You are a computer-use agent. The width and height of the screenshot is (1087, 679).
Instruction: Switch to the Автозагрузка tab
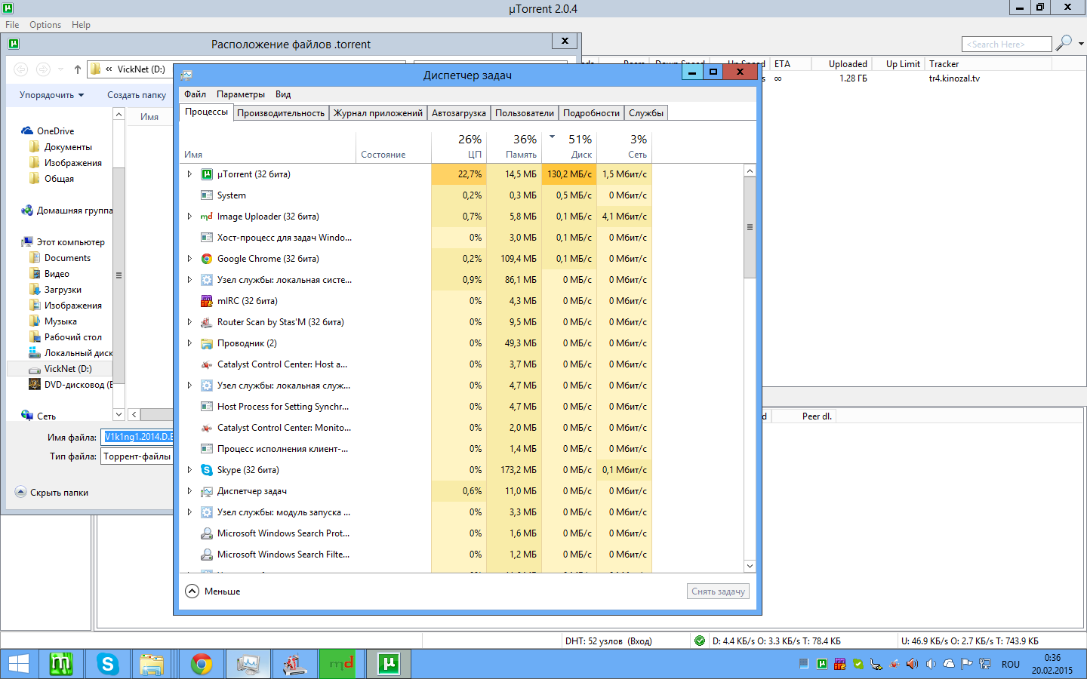[459, 113]
